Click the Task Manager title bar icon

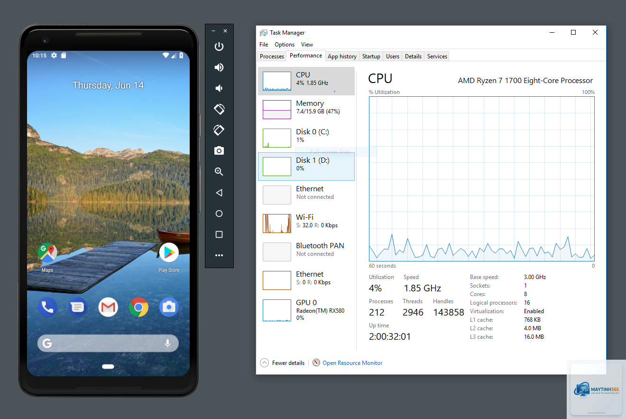263,33
